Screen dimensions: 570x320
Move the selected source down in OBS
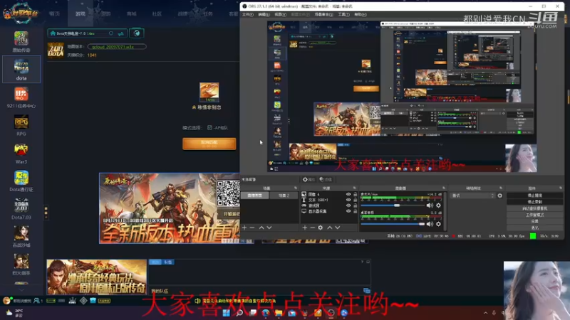pos(337,228)
